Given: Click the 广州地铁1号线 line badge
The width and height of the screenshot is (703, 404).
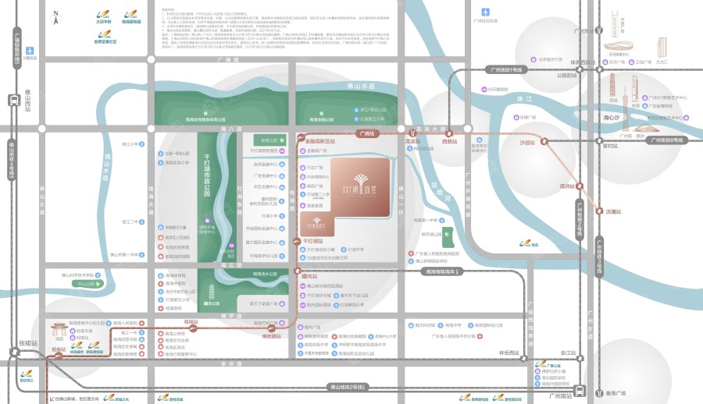Looking at the screenshot, I should [506, 70].
